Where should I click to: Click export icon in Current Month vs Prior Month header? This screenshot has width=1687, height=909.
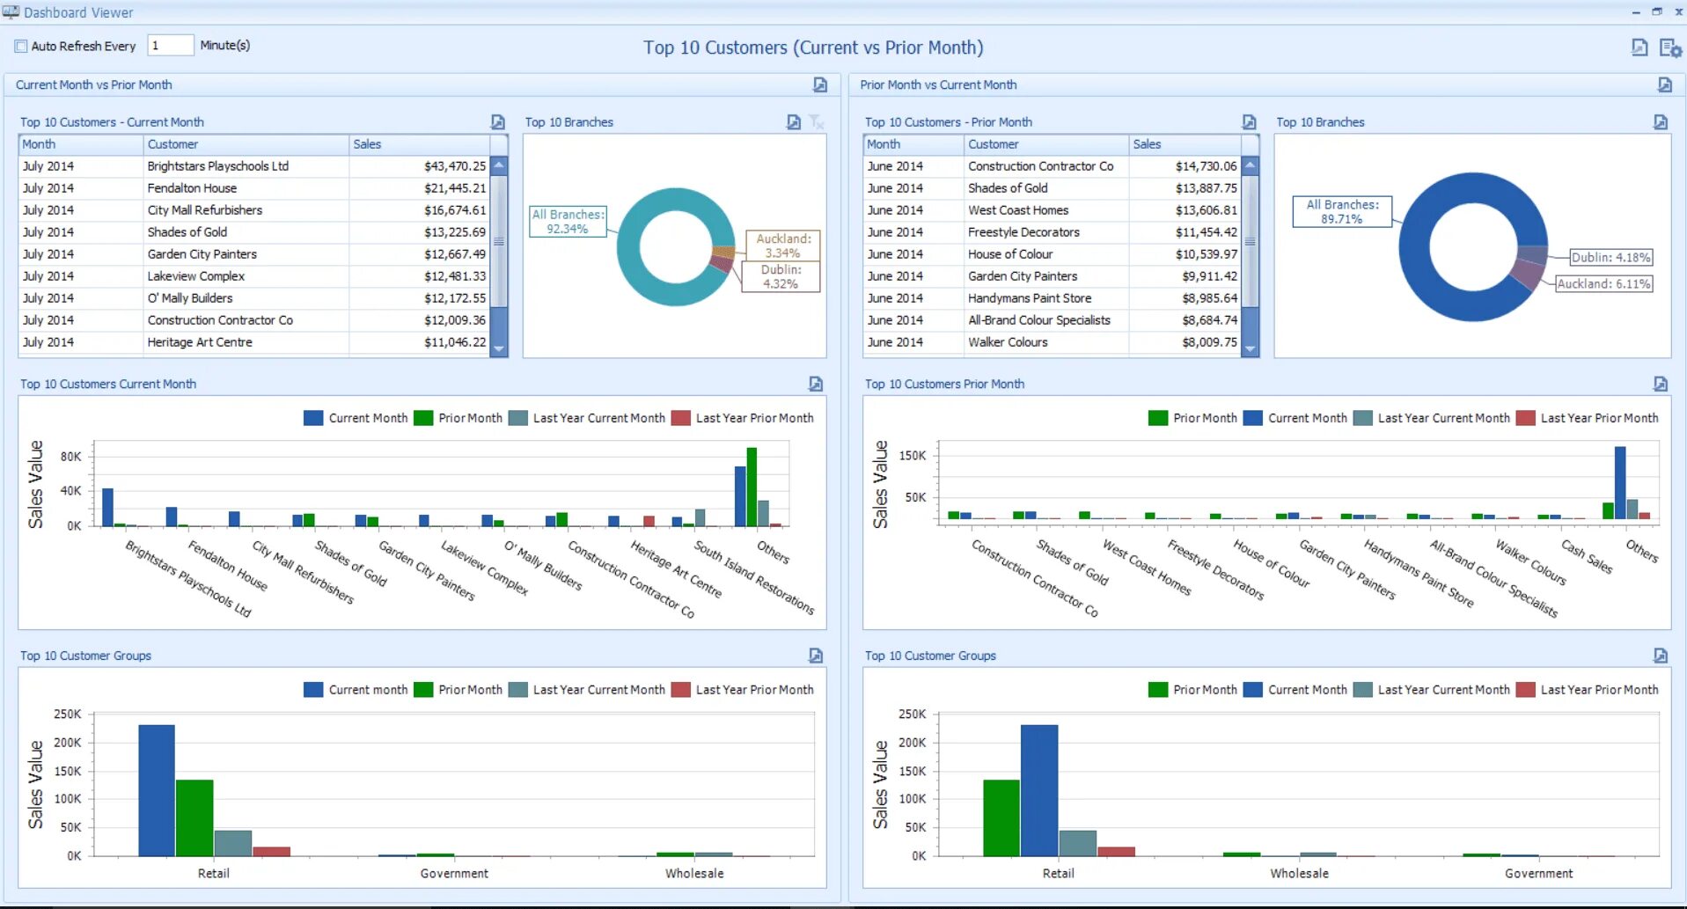tap(820, 84)
